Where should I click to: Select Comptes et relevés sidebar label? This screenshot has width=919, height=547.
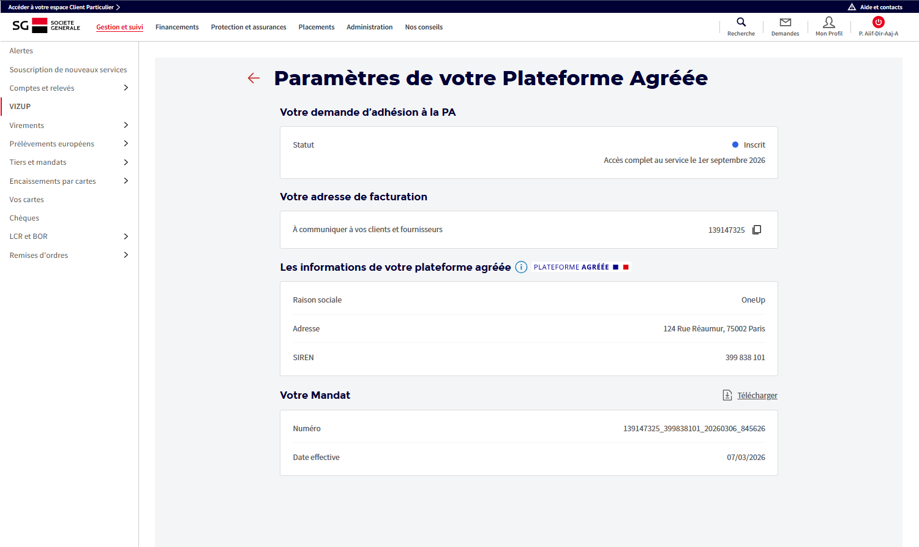[42, 88]
